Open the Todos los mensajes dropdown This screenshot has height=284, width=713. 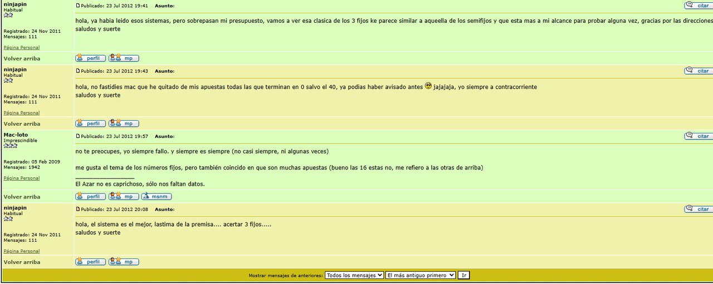354,275
